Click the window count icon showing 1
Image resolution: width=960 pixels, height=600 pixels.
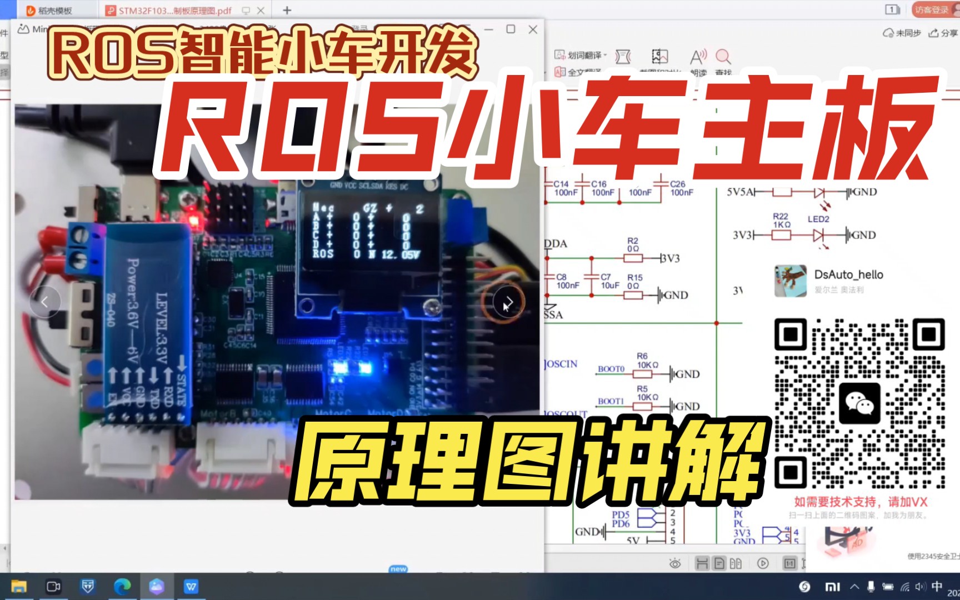pyautogui.click(x=892, y=9)
